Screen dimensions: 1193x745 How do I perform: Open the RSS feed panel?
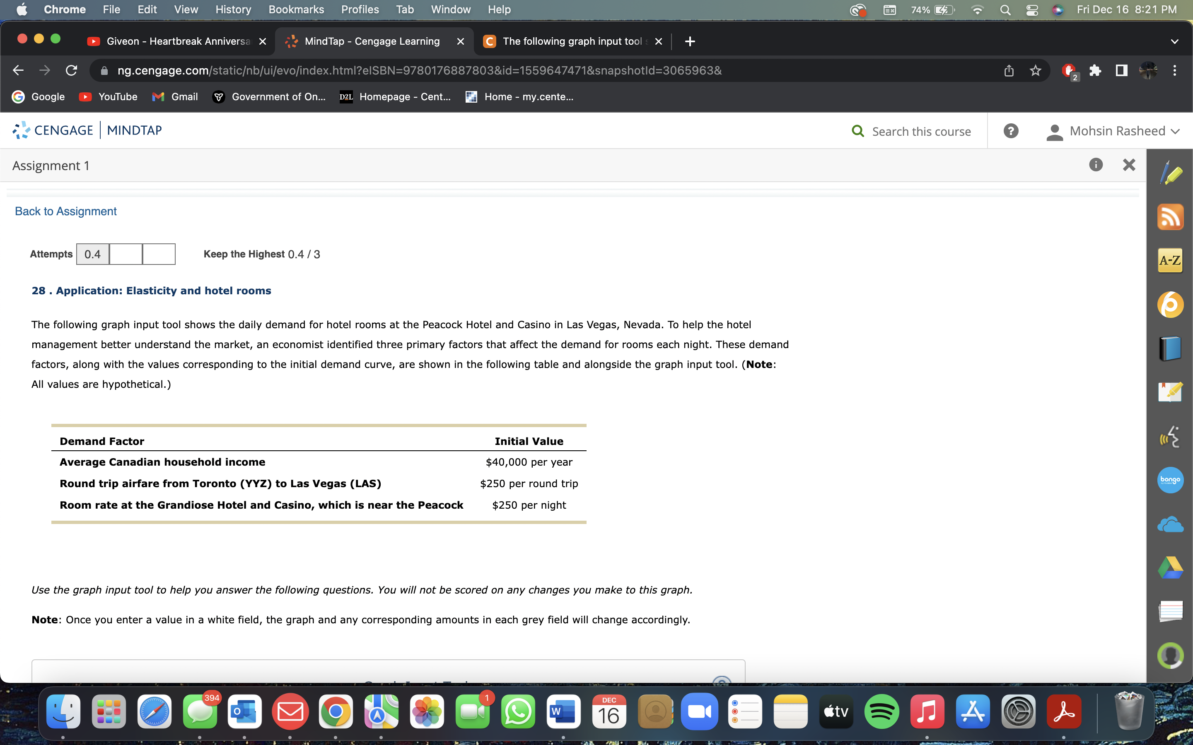(x=1171, y=217)
